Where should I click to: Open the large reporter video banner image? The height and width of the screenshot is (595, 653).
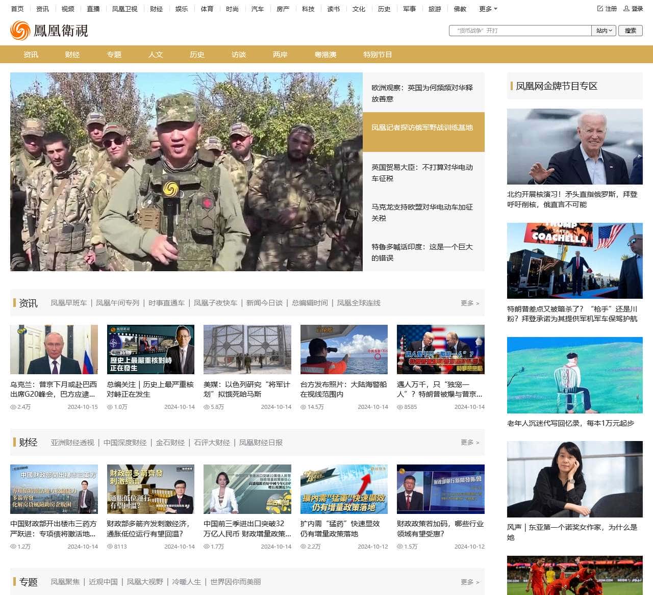186,171
